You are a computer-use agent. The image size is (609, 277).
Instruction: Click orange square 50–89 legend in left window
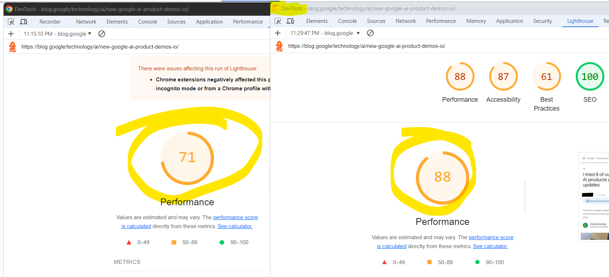coord(185,242)
